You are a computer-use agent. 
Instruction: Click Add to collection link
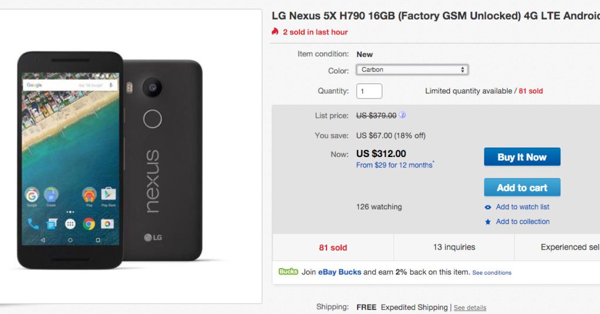pos(522,221)
